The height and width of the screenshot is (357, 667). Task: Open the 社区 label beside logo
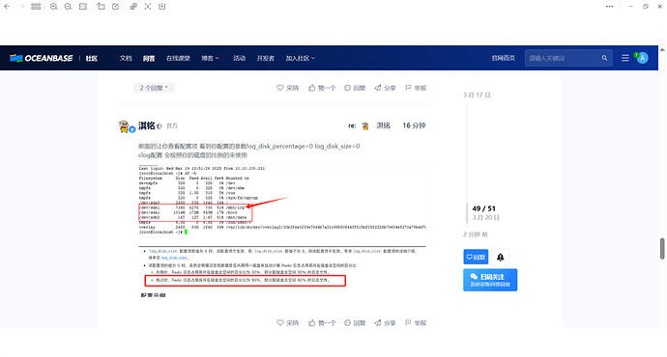pos(92,58)
